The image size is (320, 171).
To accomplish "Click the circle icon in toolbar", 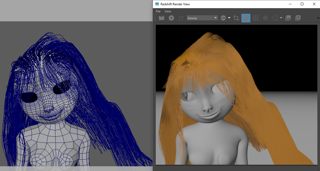I will tap(275, 18).
